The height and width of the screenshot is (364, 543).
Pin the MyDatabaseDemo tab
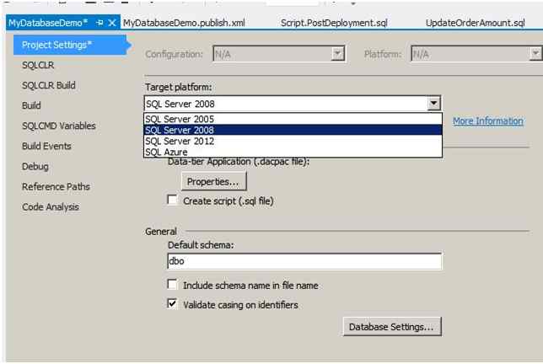99,23
